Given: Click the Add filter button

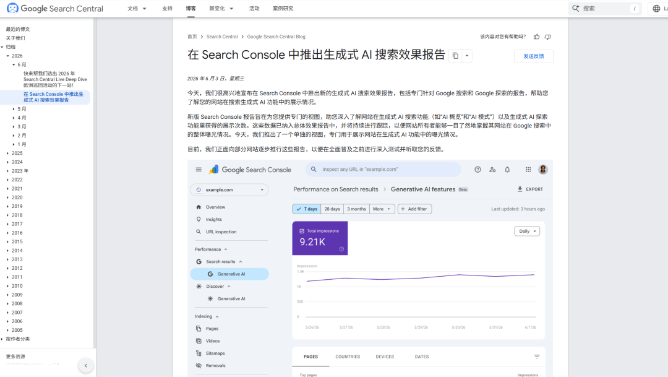Looking at the screenshot, I should 414,209.
